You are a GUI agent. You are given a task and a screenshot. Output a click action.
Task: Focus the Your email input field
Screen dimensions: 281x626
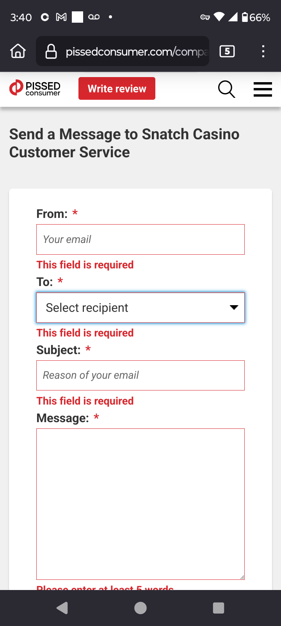[140, 239]
